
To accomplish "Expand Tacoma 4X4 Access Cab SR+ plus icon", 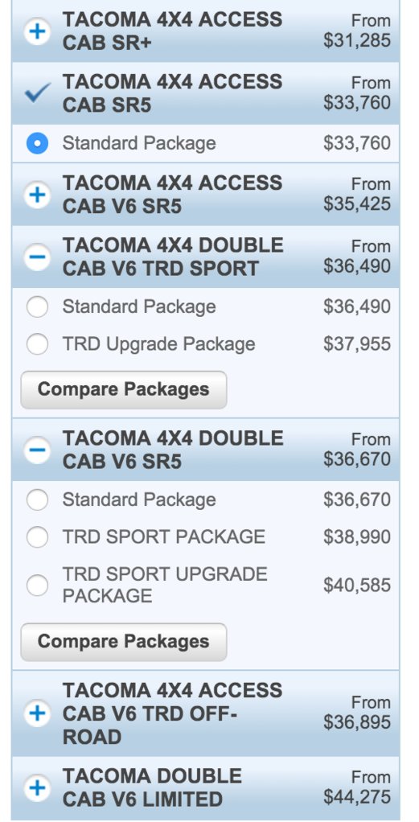I will (x=37, y=31).
